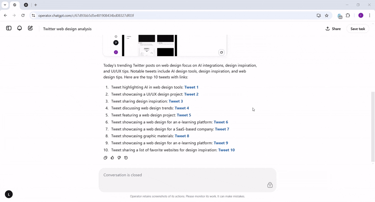Open browser extensions puzzle icon
This screenshot has width=375, height=202.
pos(348,15)
